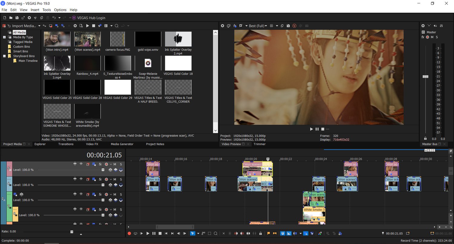Open Track FX on track 5

(100, 164)
